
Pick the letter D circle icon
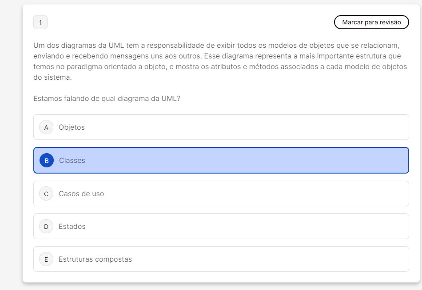[x=46, y=227]
